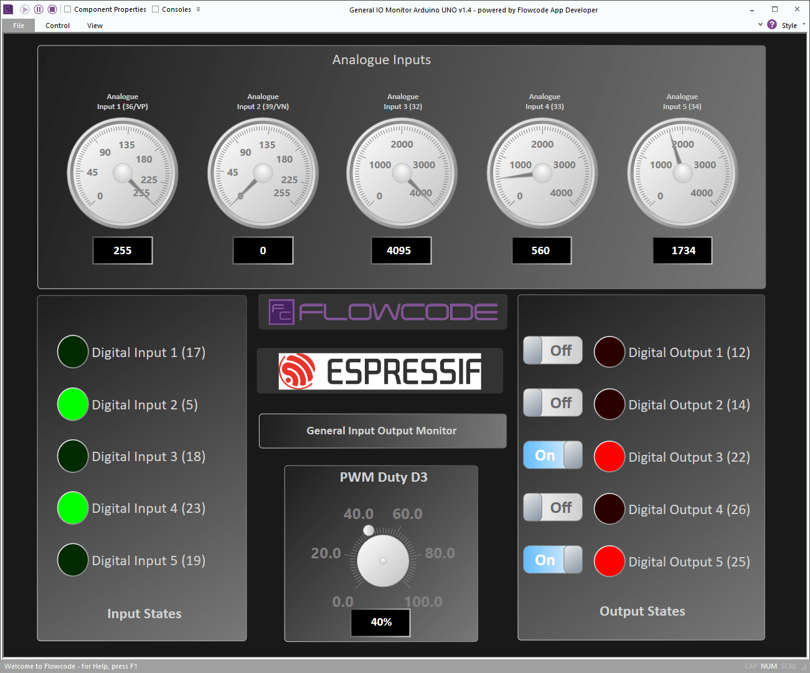Expand the chevron left of the Help icon

click(760, 25)
